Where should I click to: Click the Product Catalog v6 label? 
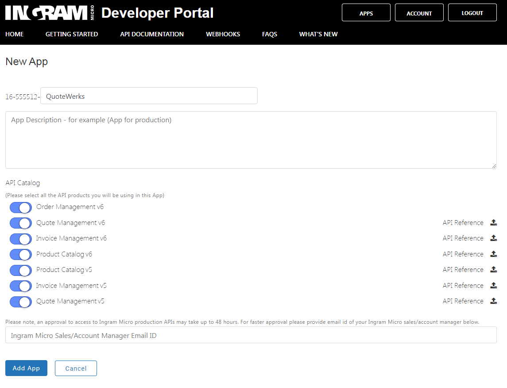pos(64,254)
